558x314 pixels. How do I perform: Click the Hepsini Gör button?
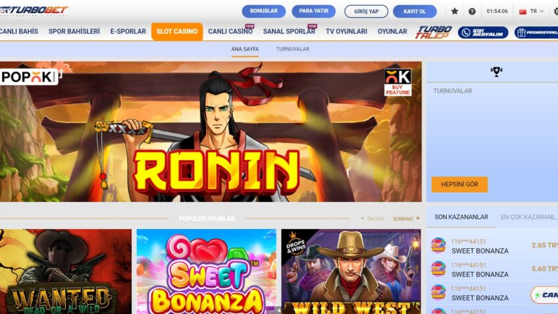[459, 184]
